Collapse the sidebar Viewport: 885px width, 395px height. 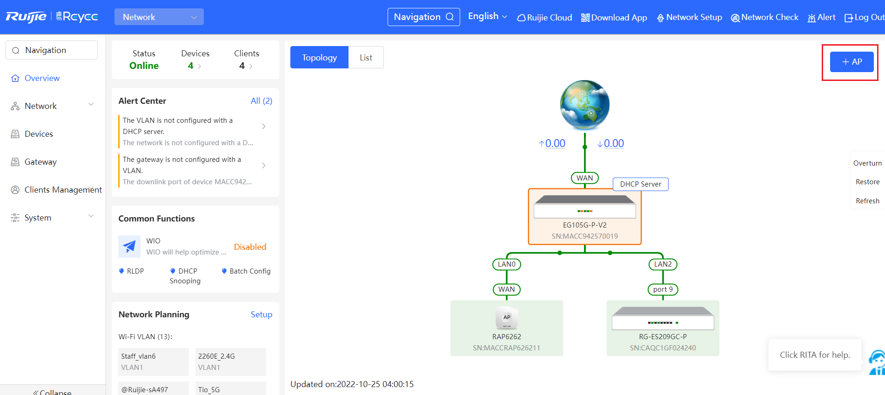pos(52,392)
